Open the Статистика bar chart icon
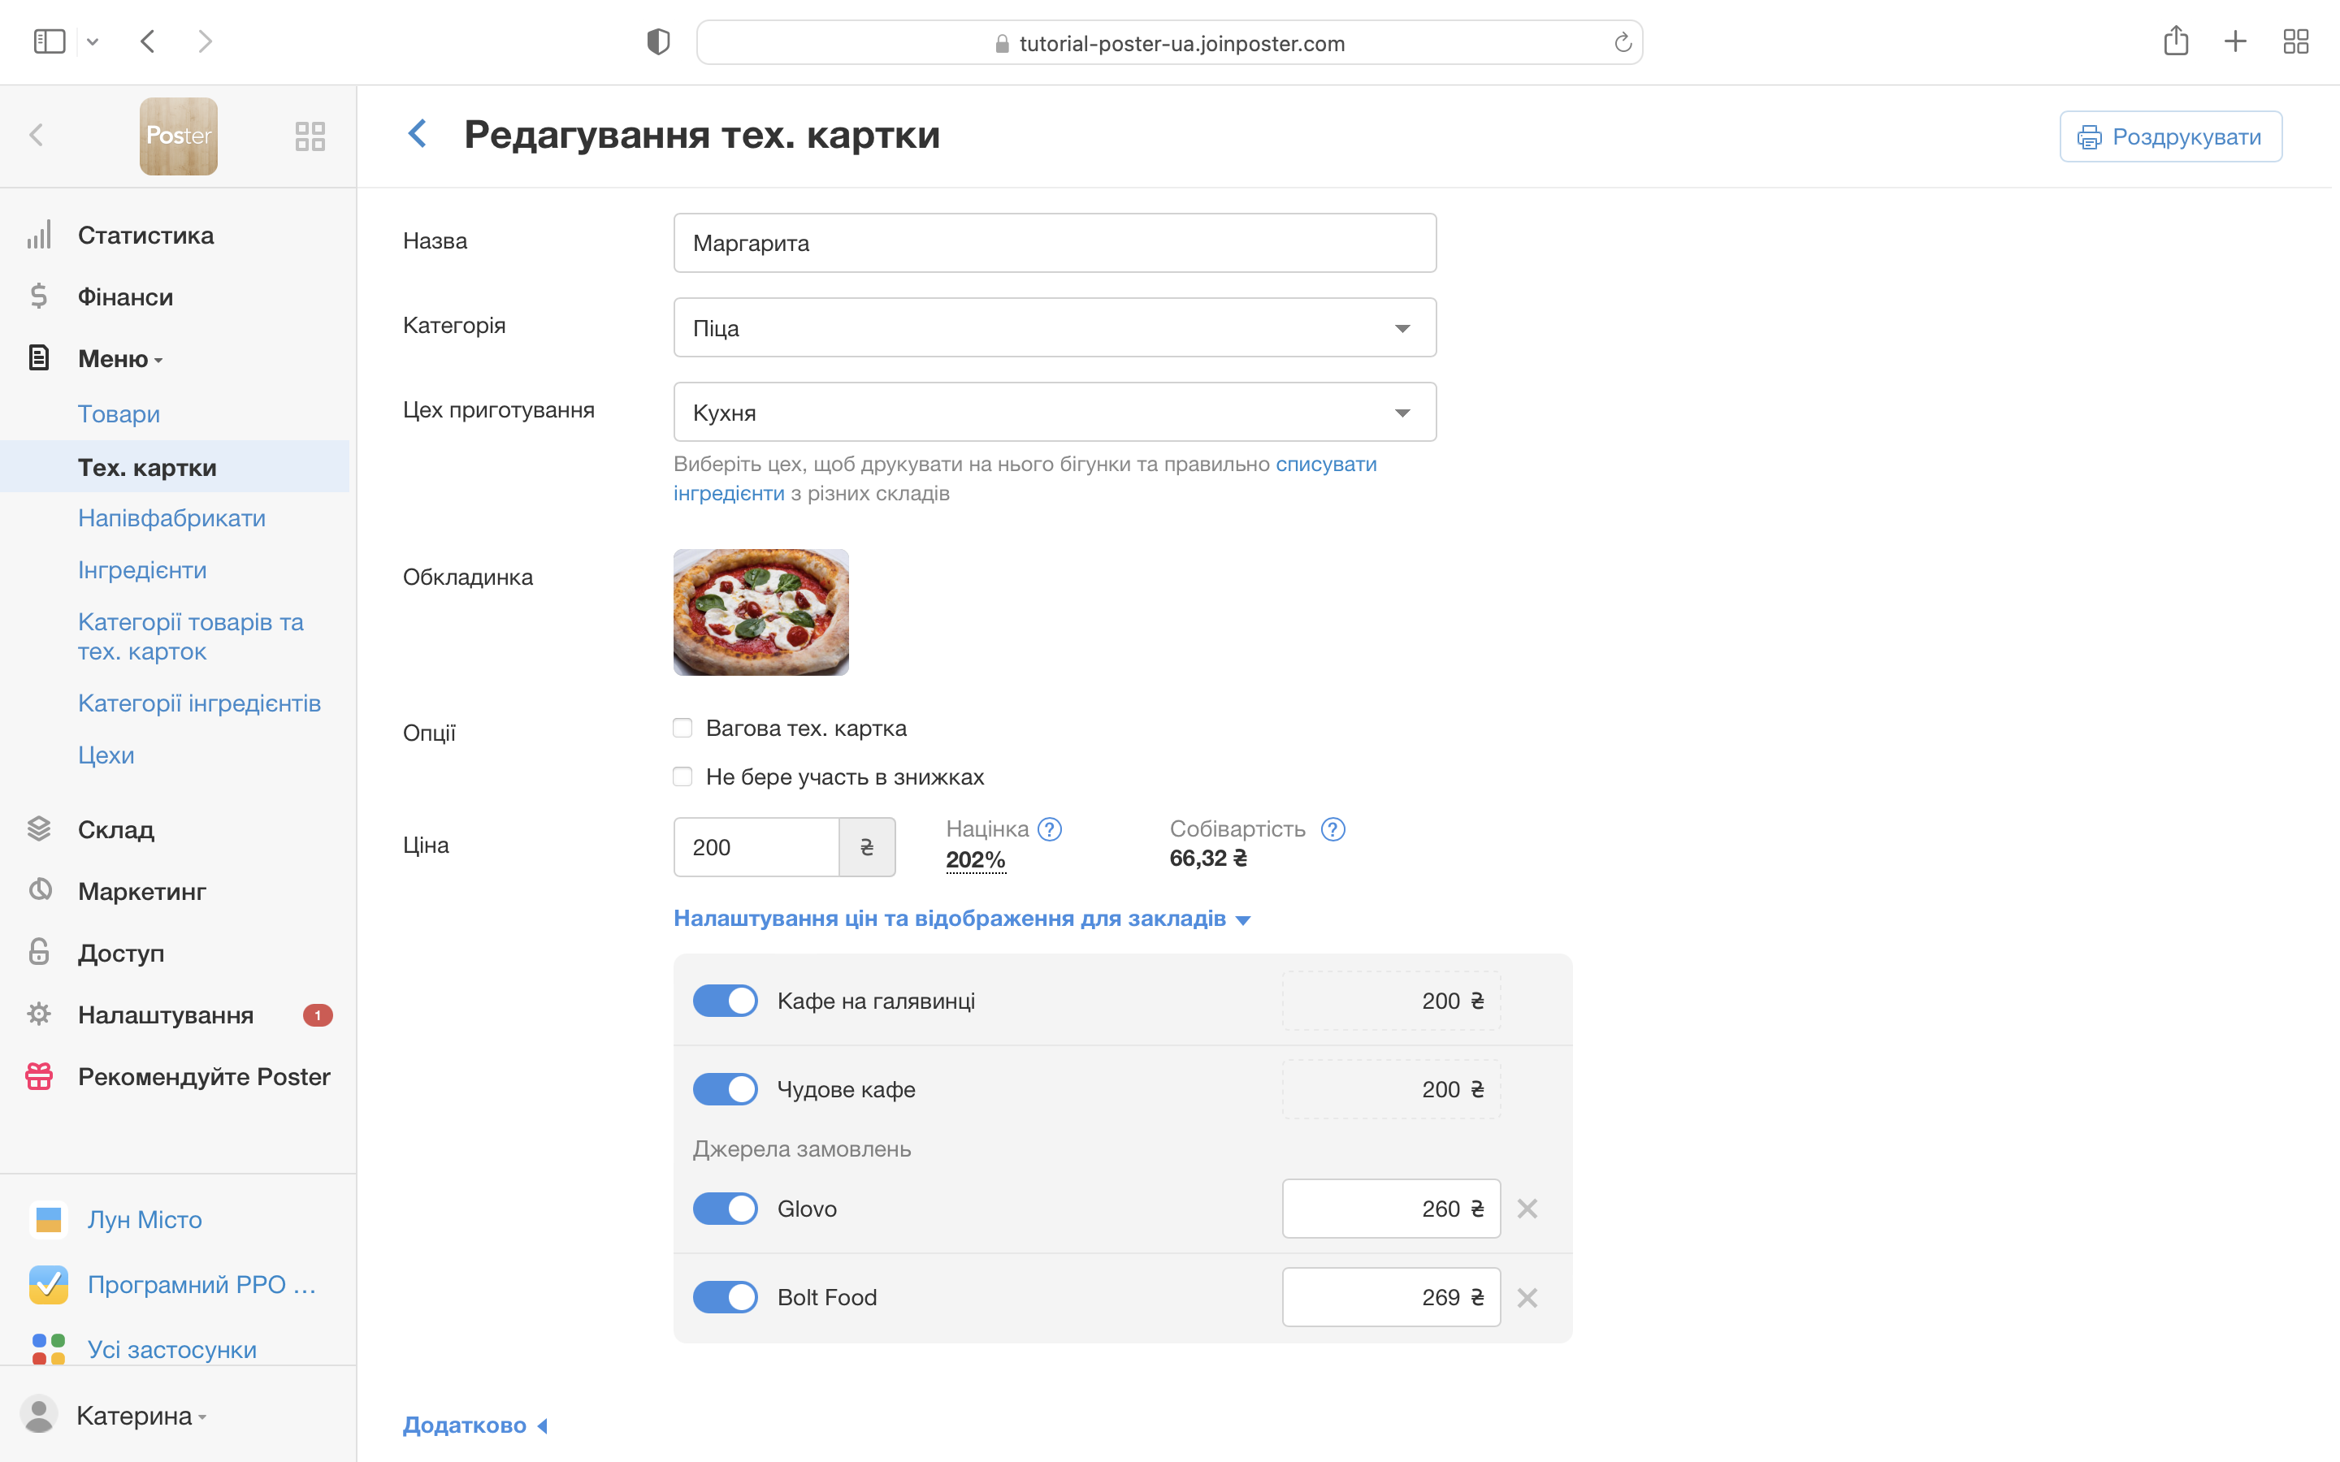 (x=39, y=235)
